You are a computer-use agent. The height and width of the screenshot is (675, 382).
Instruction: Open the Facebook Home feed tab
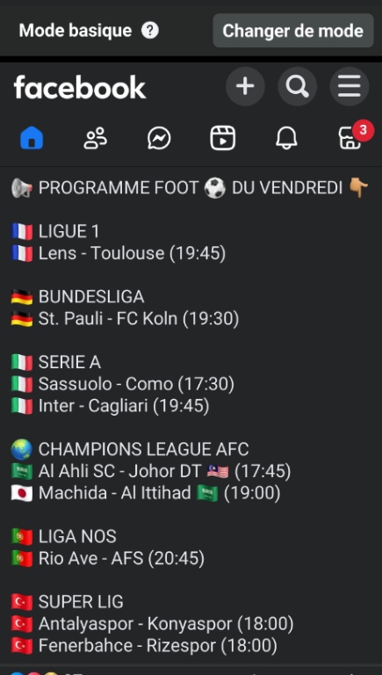pos(32,139)
